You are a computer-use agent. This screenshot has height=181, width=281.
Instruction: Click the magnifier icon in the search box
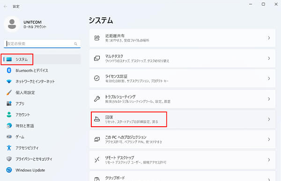coord(75,43)
